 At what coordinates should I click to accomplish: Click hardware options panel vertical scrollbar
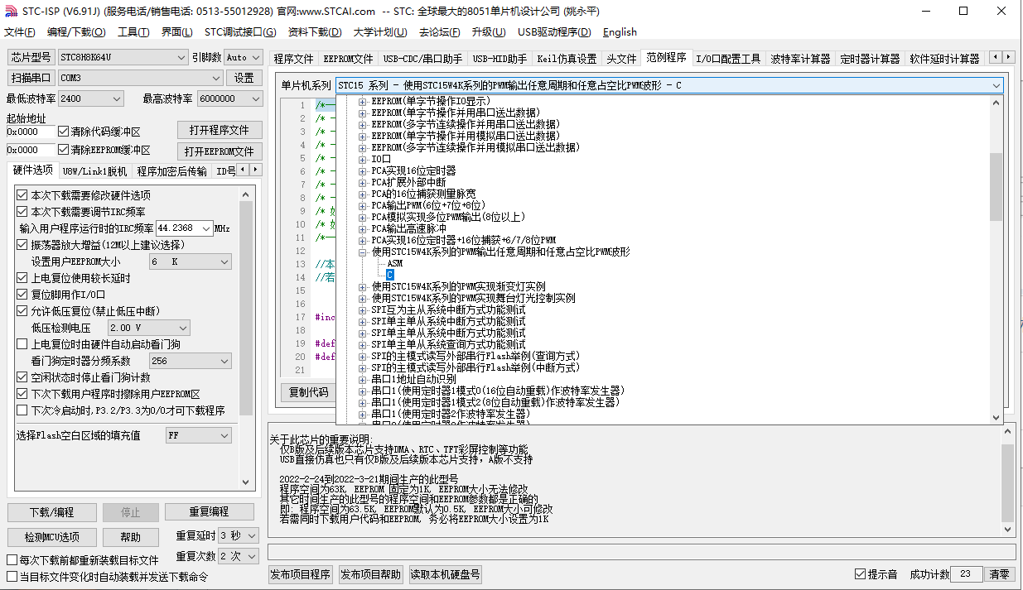(246, 338)
